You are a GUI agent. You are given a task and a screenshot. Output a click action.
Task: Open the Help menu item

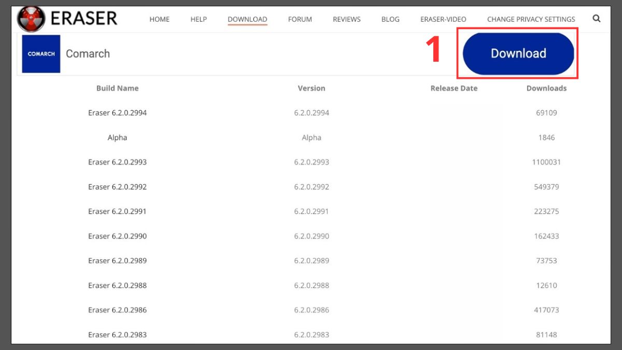click(199, 19)
